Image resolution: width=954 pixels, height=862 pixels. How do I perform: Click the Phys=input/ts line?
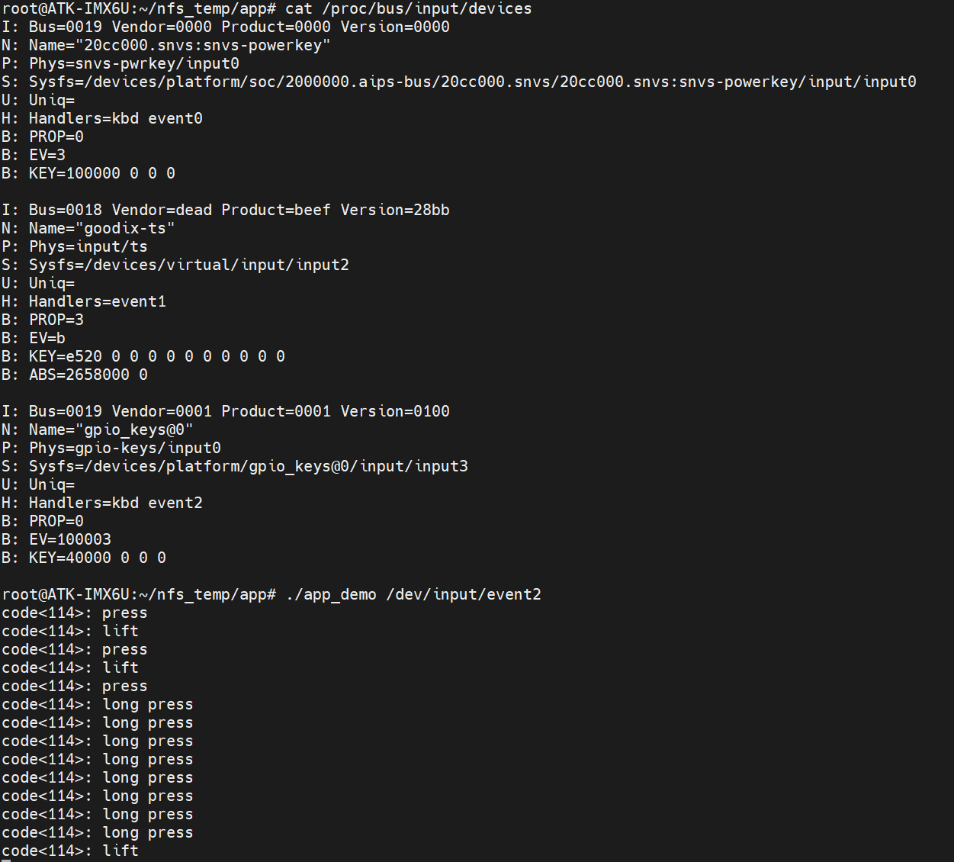coord(88,246)
